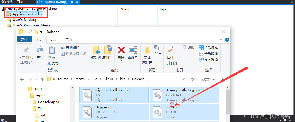Click the explorer forward arrow

click(x=30, y=79)
